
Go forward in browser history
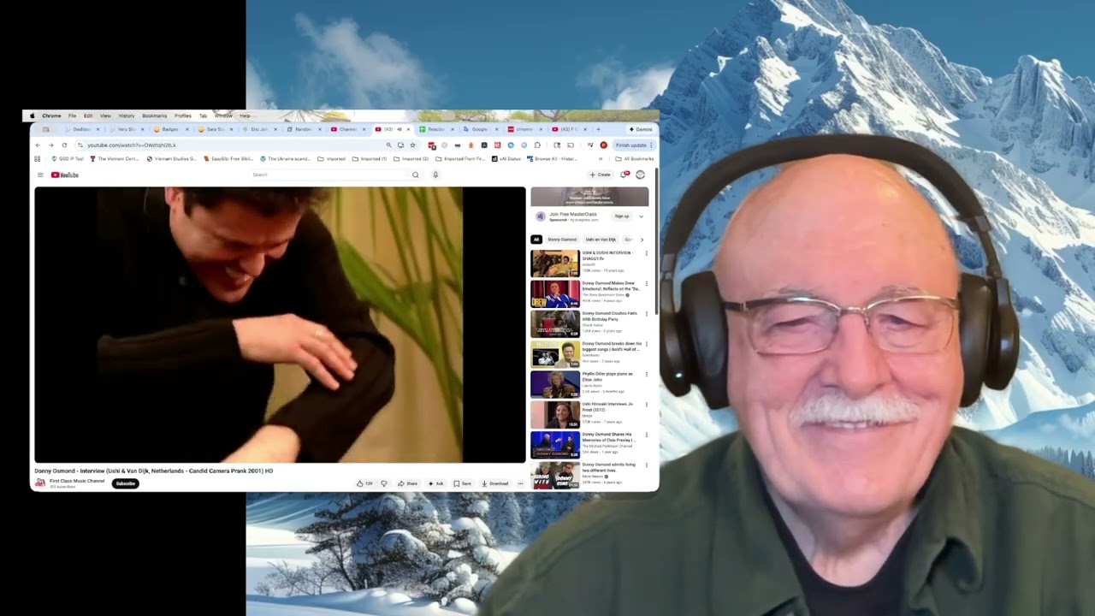51,145
